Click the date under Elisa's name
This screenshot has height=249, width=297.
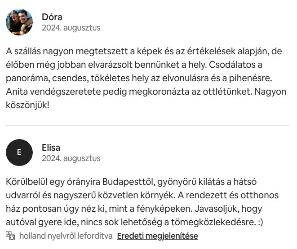click(71, 158)
